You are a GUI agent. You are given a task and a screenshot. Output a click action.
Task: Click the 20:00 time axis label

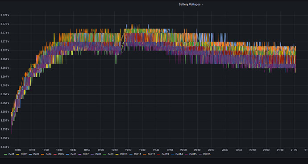pyautogui.click(x=183, y=150)
